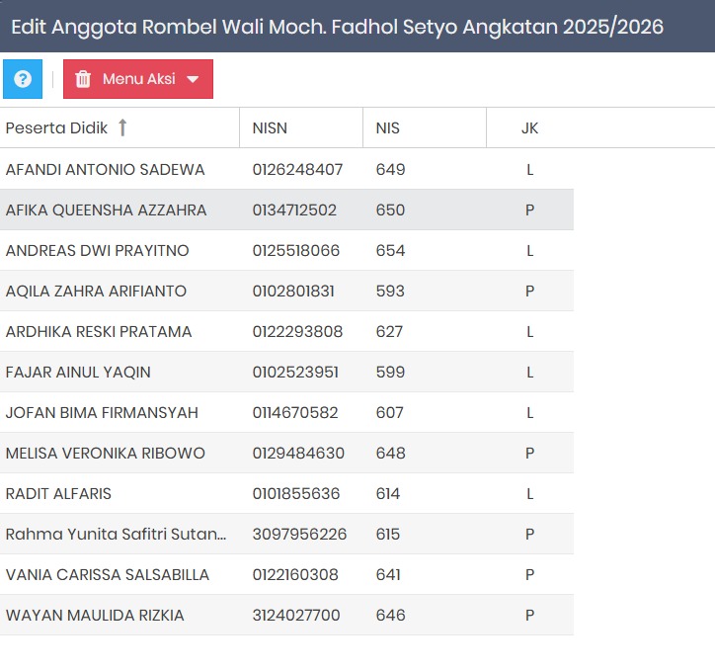
Task: Select WAYAN MAULIDA RIZKIA row
Action: [95, 615]
